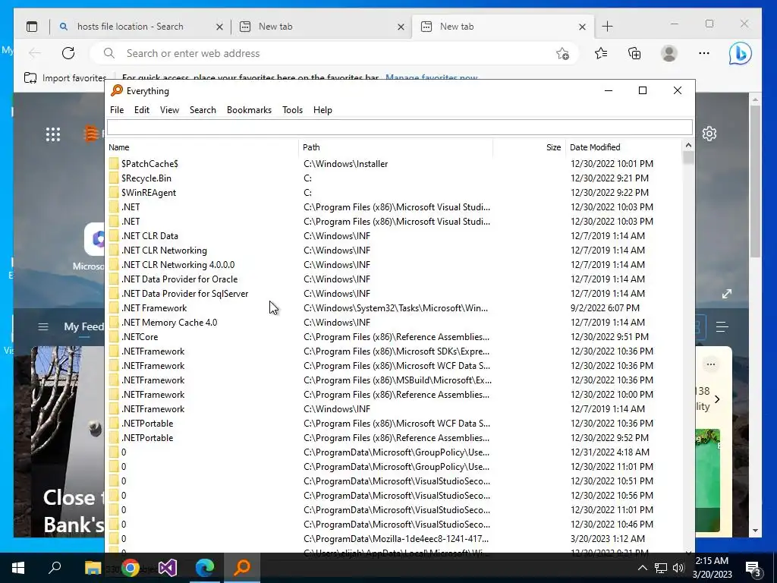Expand the Edge background image icon
Image resolution: width=777 pixels, height=583 pixels.
pos(727,294)
